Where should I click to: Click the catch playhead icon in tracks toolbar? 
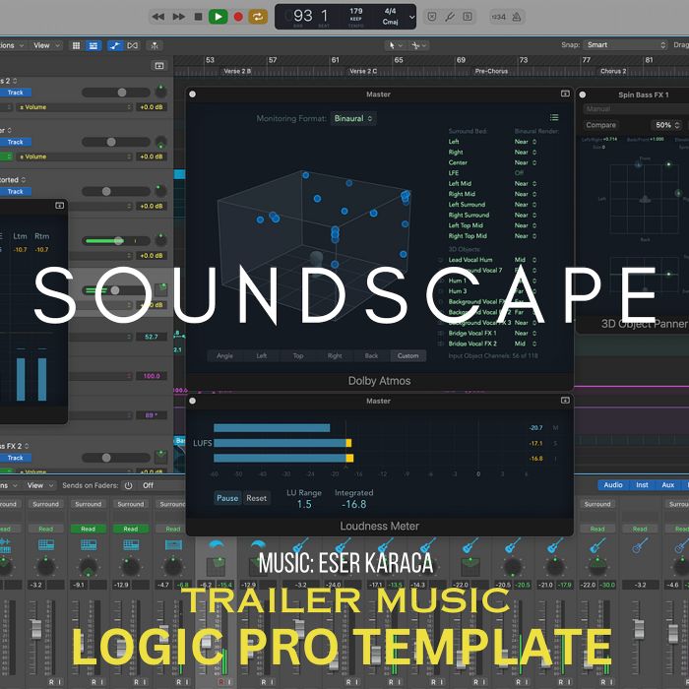(155, 45)
